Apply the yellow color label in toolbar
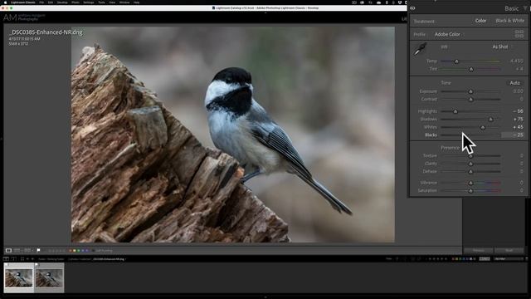 coord(75,251)
